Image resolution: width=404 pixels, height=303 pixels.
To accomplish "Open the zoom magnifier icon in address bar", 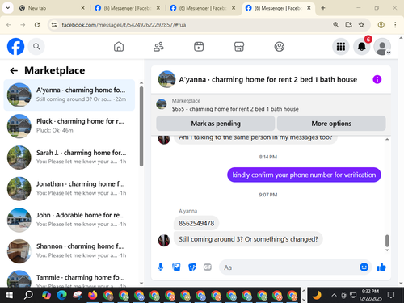I will coord(335,25).
